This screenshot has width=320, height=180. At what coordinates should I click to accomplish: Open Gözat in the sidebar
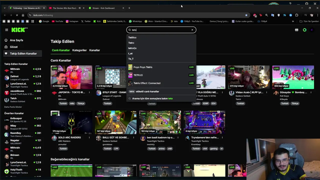(23, 47)
